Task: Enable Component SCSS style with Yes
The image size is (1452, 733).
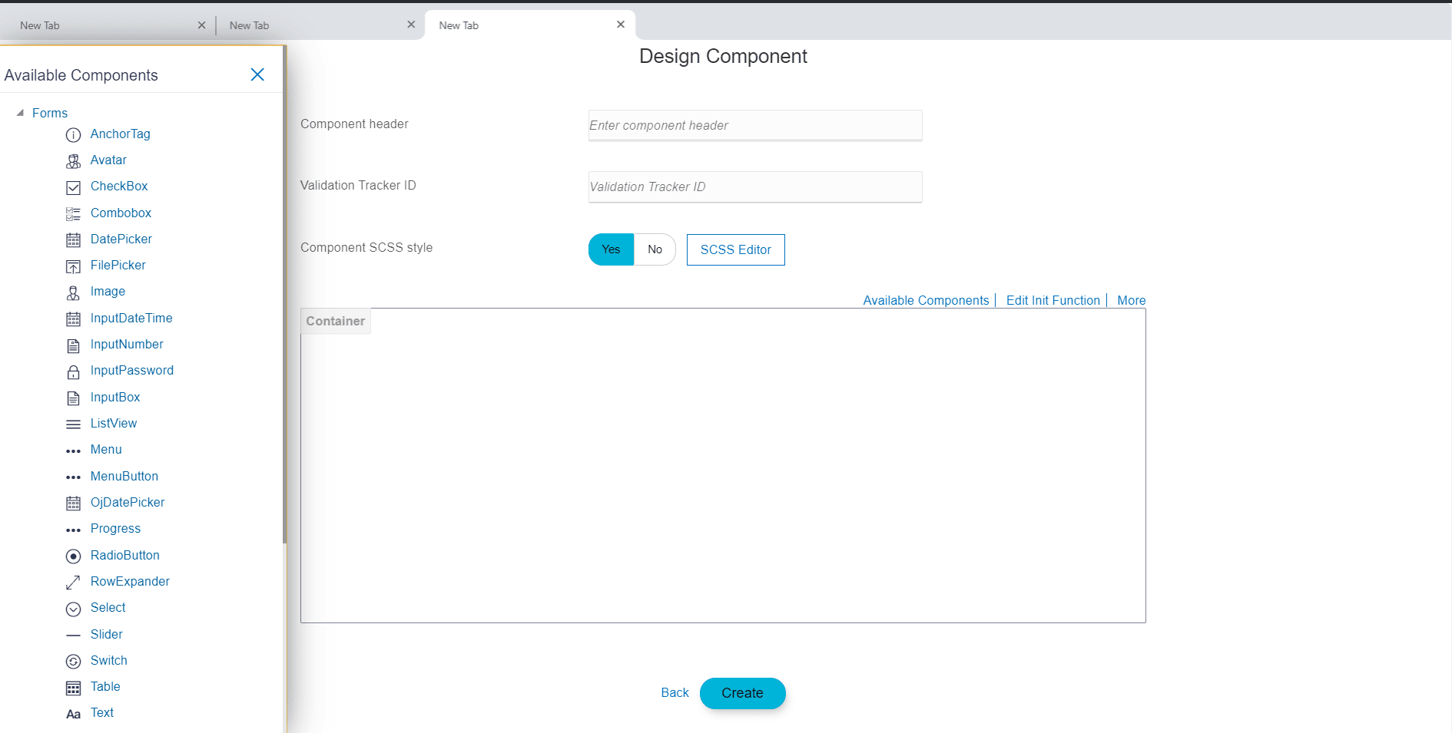Action: point(610,249)
